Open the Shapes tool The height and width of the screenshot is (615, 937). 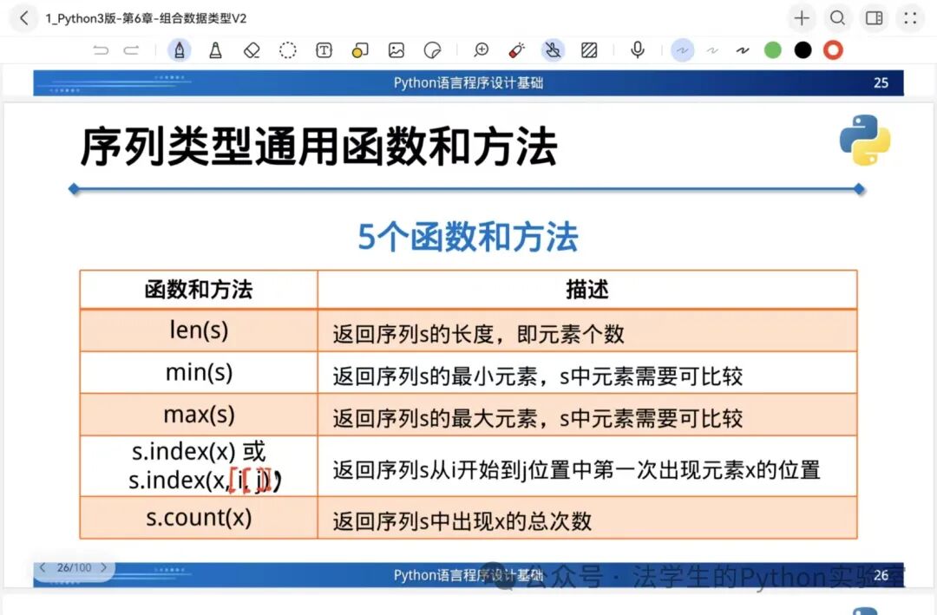[360, 50]
